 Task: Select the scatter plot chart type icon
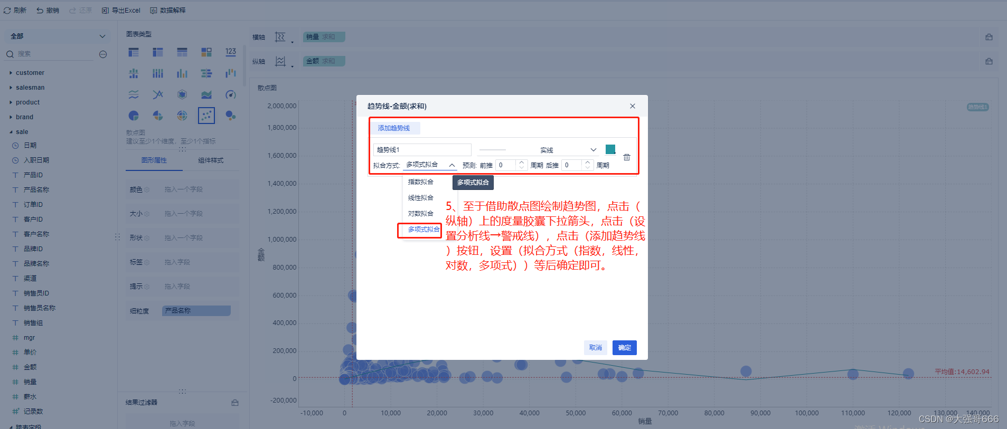click(x=206, y=116)
